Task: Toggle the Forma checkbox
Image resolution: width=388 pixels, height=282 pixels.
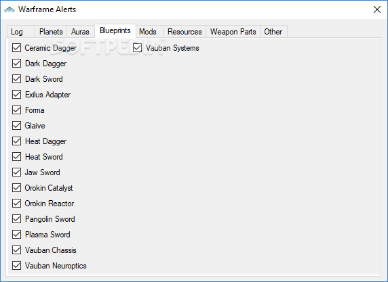Action: point(16,110)
